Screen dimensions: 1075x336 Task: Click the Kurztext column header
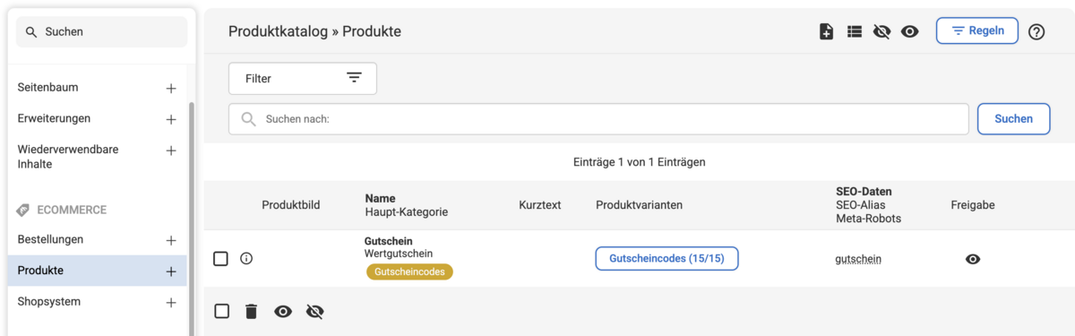tap(540, 205)
